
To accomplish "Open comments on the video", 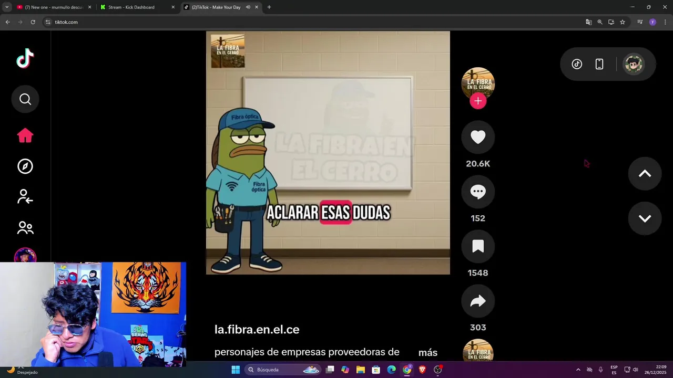I will (x=478, y=192).
